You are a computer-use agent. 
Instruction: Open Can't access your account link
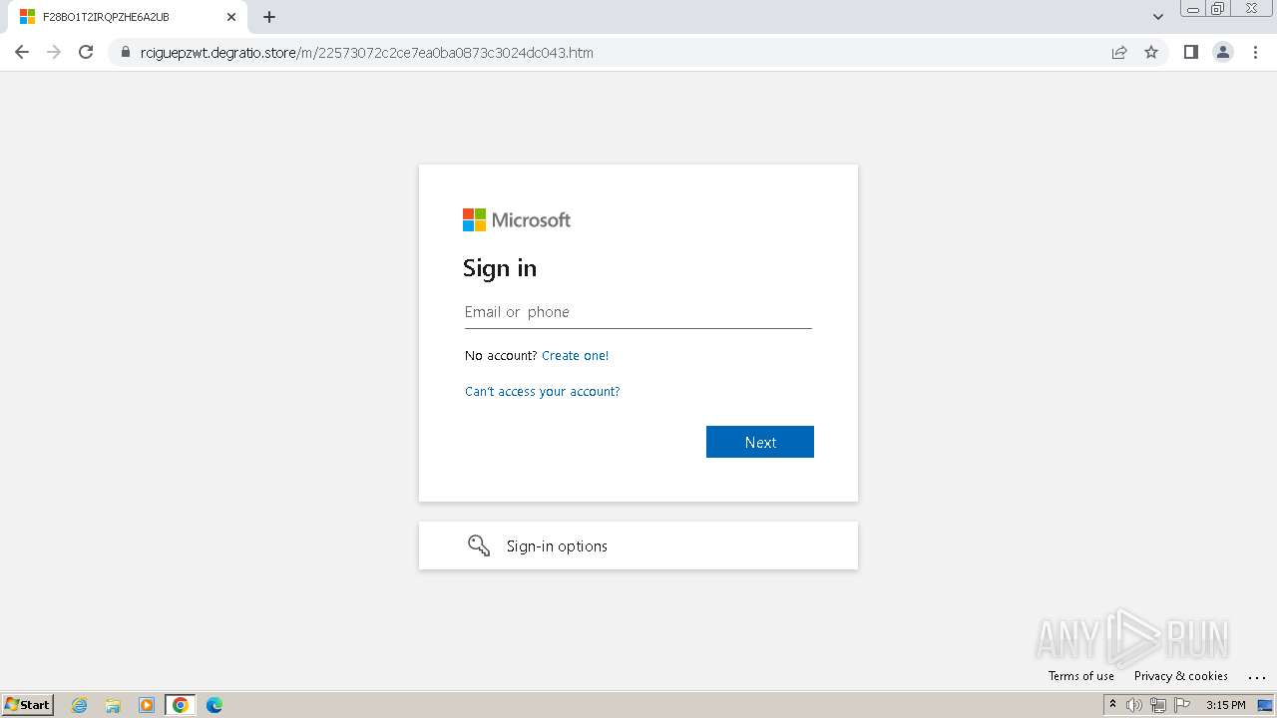542,391
